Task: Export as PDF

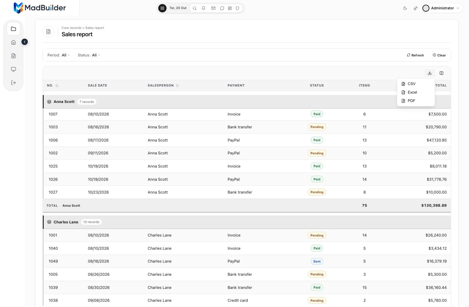Action: pyautogui.click(x=416, y=101)
